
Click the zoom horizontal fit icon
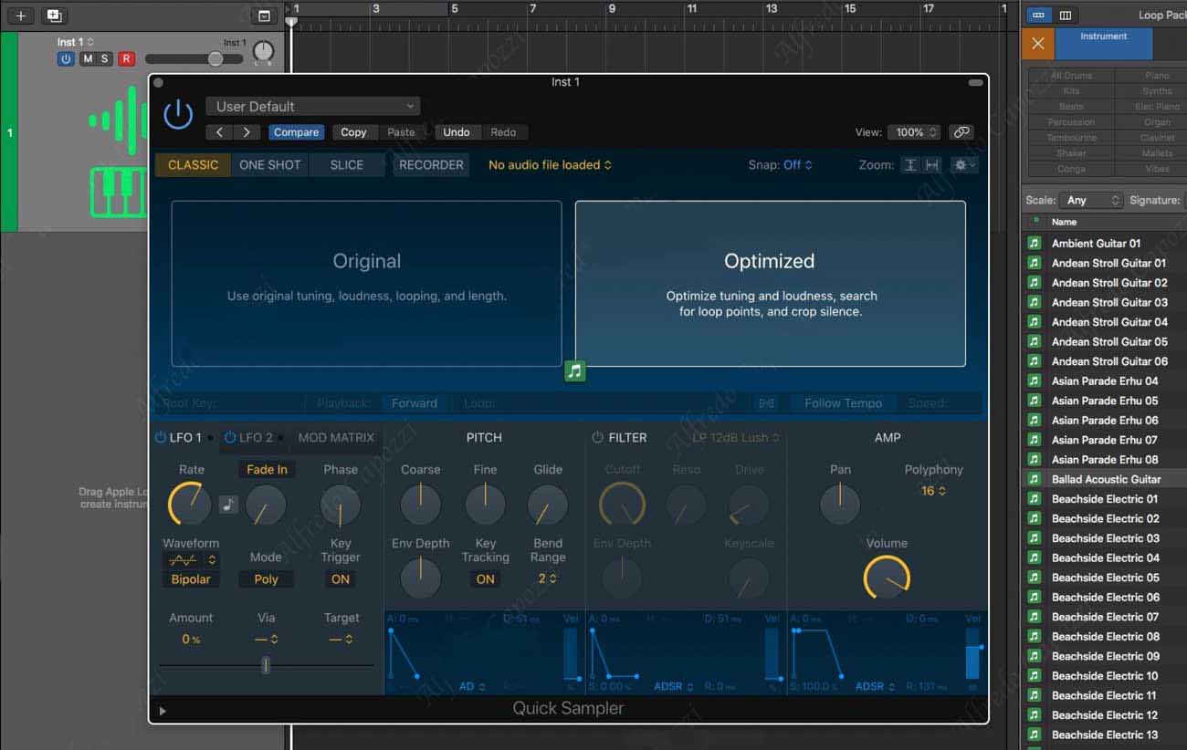pyautogui.click(x=931, y=165)
